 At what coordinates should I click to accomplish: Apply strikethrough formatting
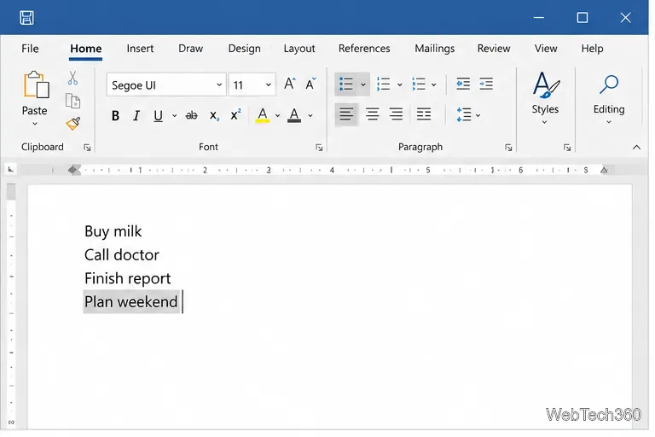[191, 115]
